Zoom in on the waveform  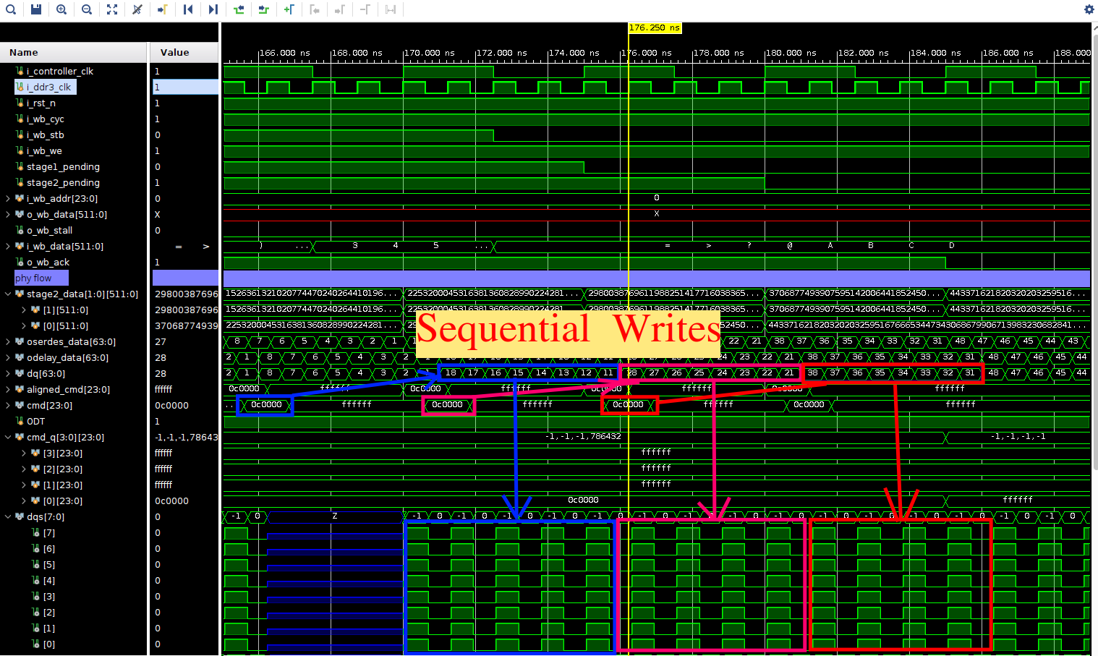(61, 9)
